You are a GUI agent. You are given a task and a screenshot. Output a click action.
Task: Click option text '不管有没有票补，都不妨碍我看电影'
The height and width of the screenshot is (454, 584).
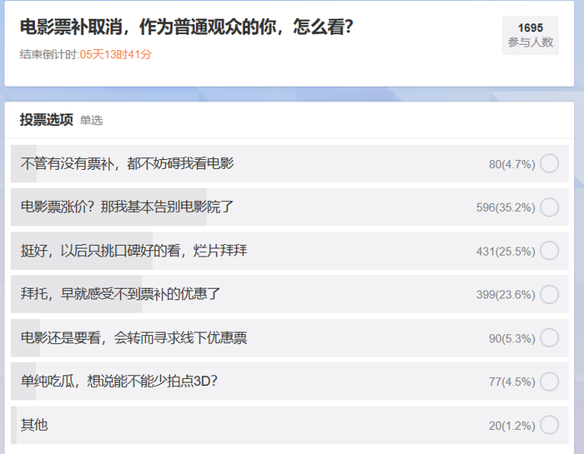(x=127, y=163)
